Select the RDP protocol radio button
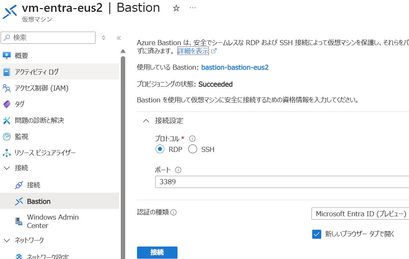Screen dimensions: 409x259 160,149
